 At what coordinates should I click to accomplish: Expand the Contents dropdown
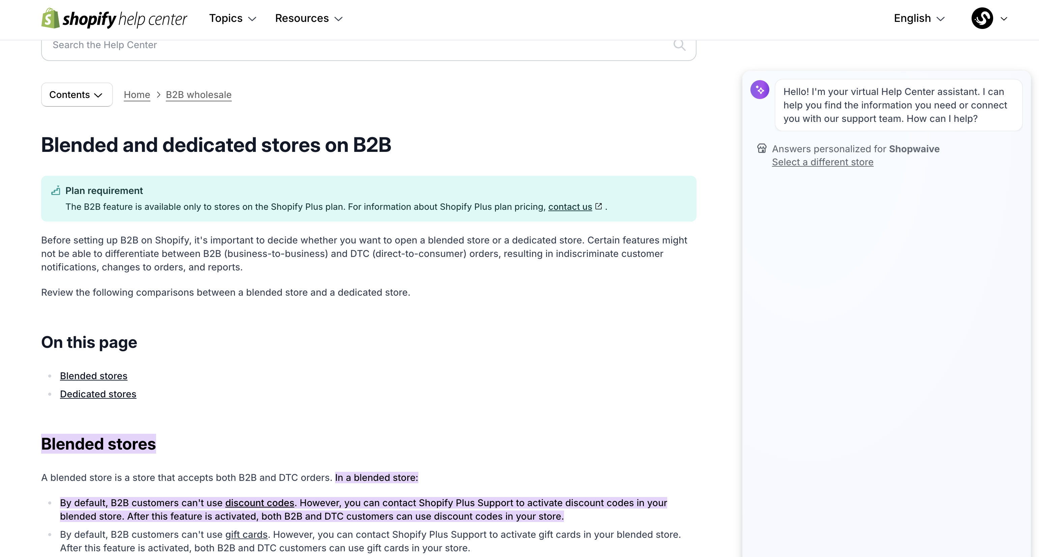point(76,95)
